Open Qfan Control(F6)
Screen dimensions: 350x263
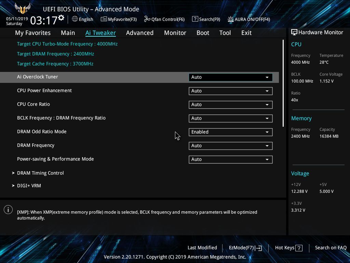point(164,19)
